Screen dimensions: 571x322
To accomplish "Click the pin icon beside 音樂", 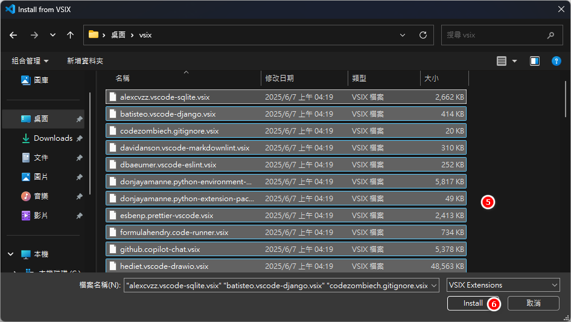I will click(80, 196).
